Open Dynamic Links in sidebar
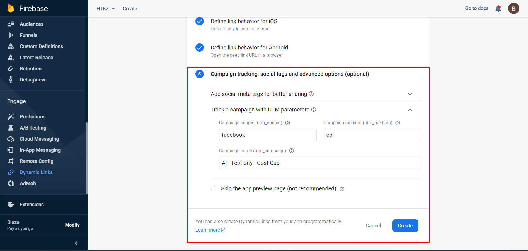 pos(36,172)
